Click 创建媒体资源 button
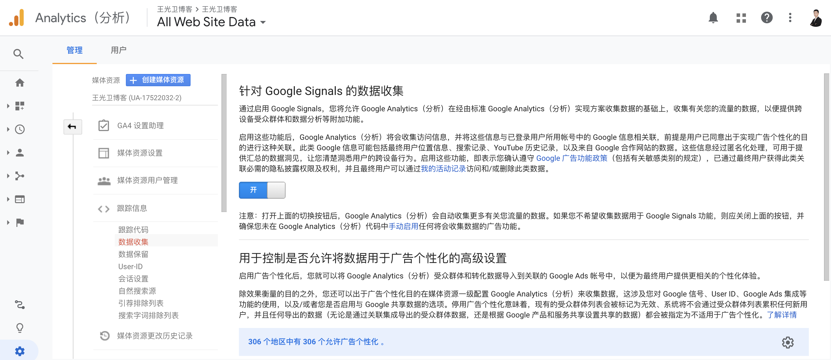This screenshot has width=831, height=360. click(x=159, y=80)
